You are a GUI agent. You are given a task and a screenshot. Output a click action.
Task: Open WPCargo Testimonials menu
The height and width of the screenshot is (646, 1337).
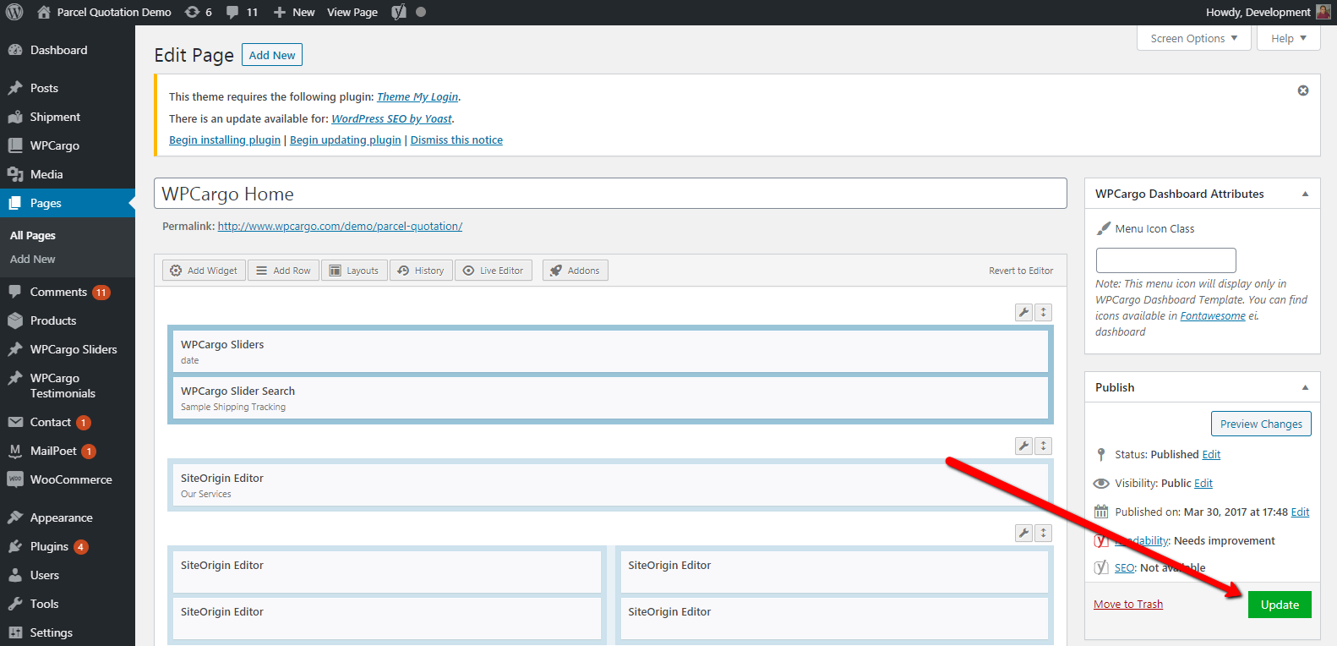(68, 386)
